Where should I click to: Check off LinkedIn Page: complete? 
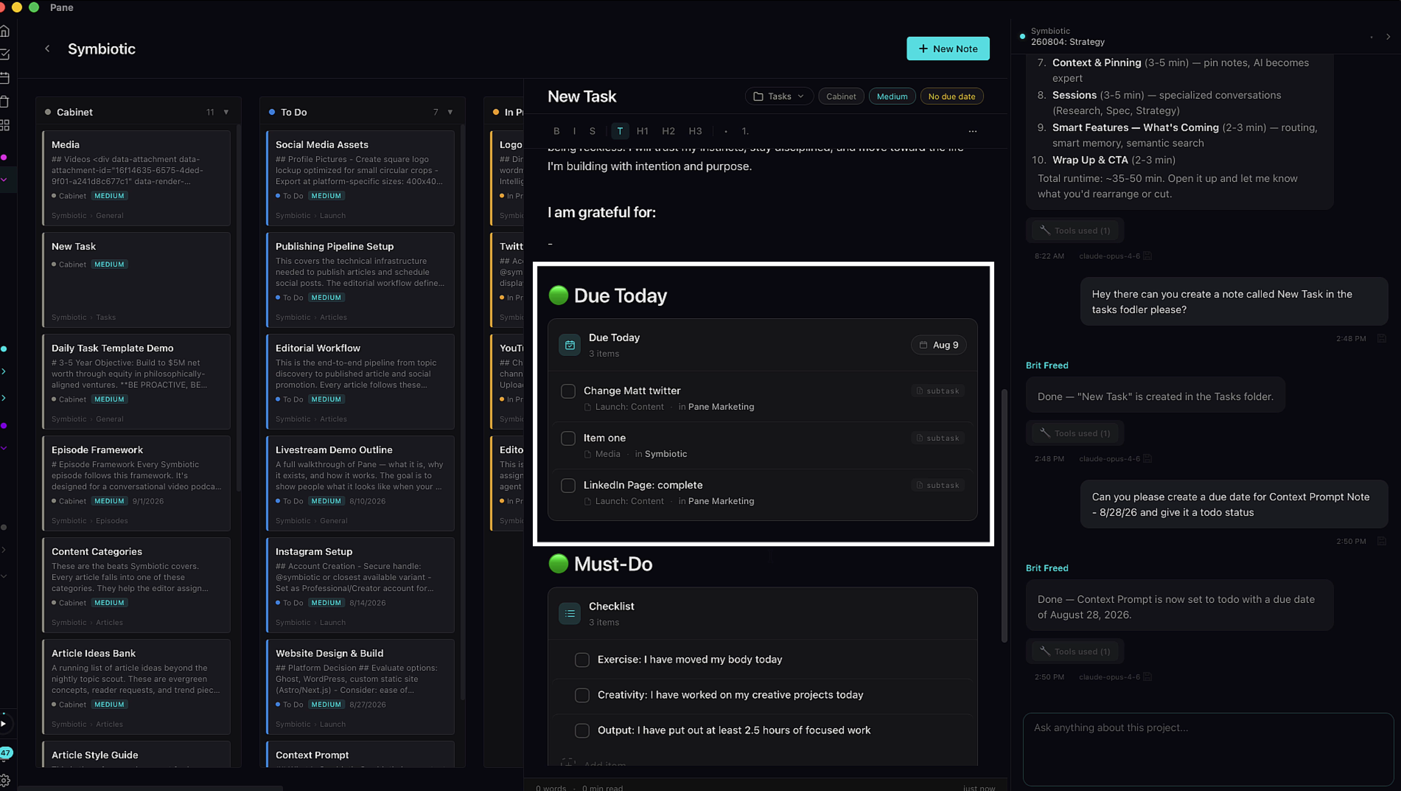coord(568,486)
